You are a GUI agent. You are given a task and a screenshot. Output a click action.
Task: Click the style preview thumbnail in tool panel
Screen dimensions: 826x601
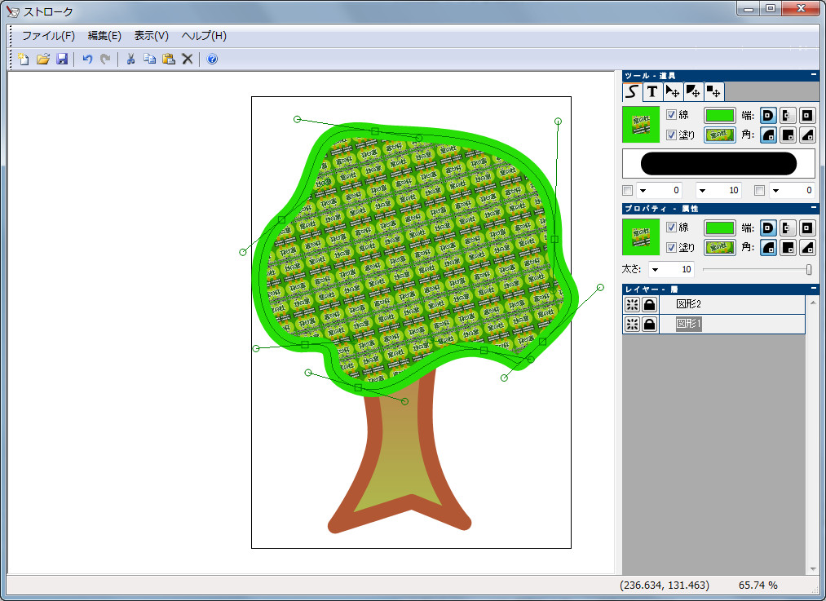point(641,125)
